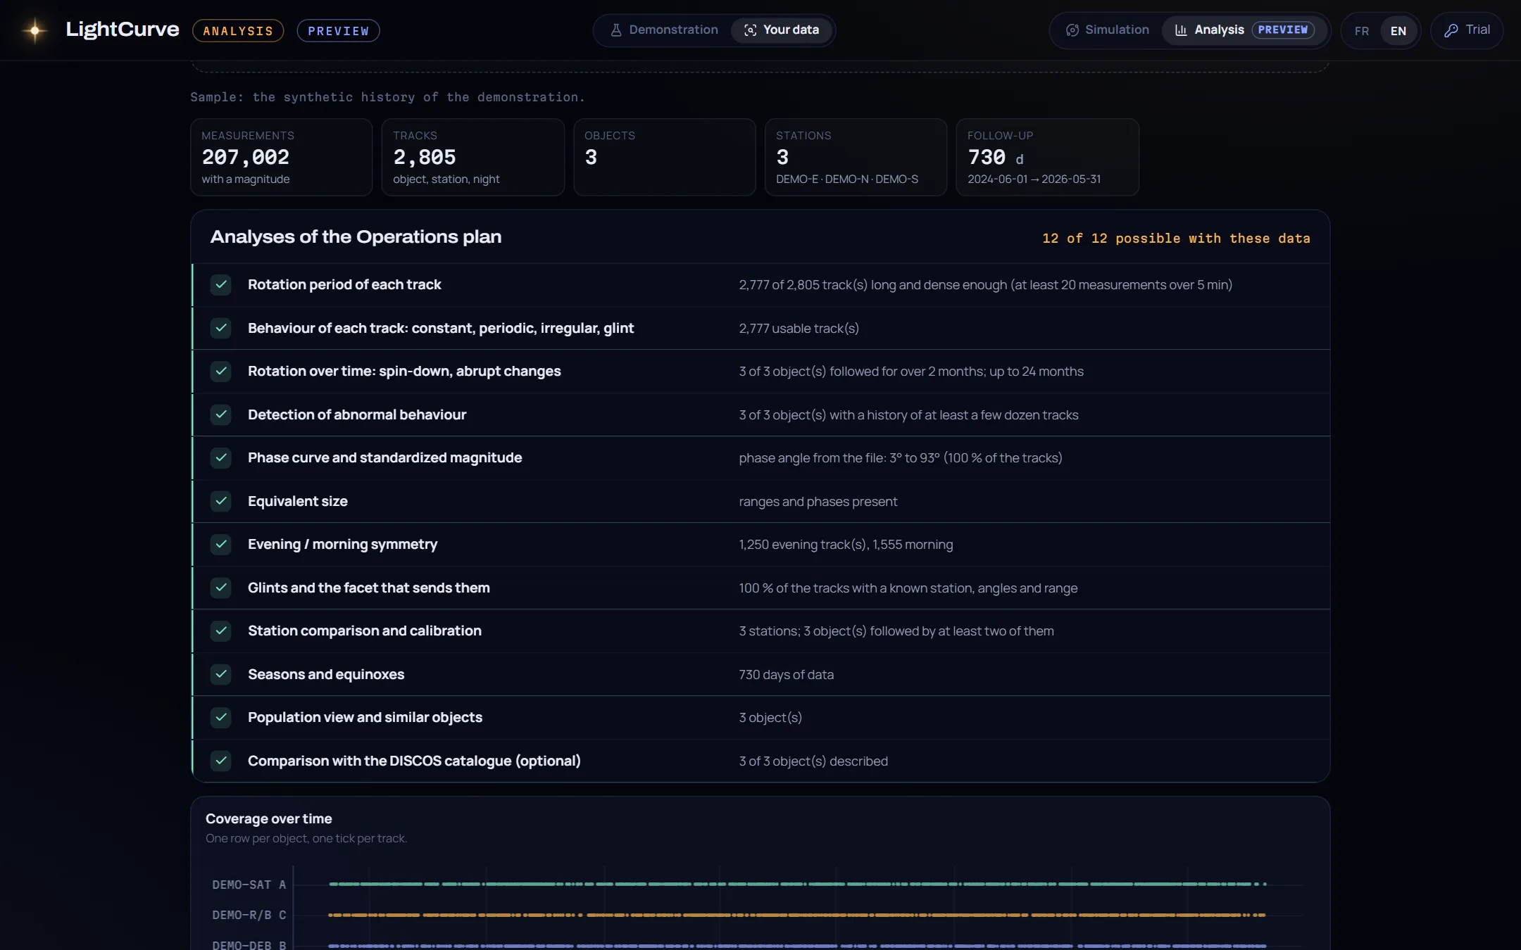The width and height of the screenshot is (1521, 950).
Task: Select the Your data tab
Action: pyautogui.click(x=782, y=30)
